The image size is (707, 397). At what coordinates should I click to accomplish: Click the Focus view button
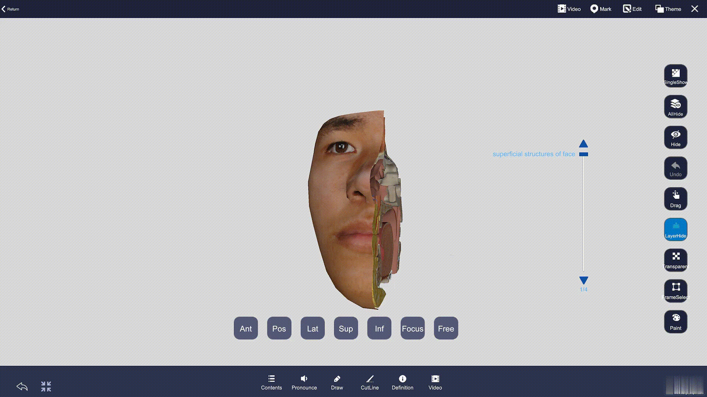[x=412, y=328]
